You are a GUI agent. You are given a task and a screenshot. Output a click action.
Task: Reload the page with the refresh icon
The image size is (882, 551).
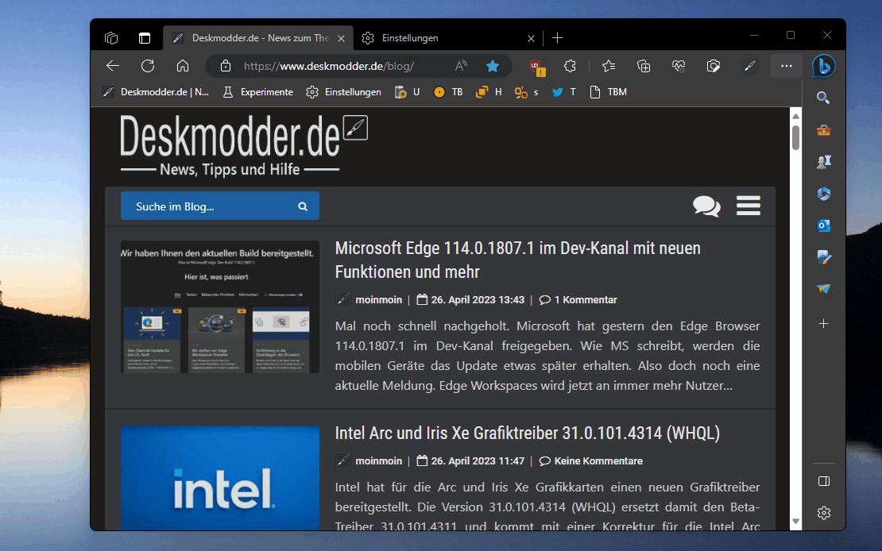click(148, 66)
